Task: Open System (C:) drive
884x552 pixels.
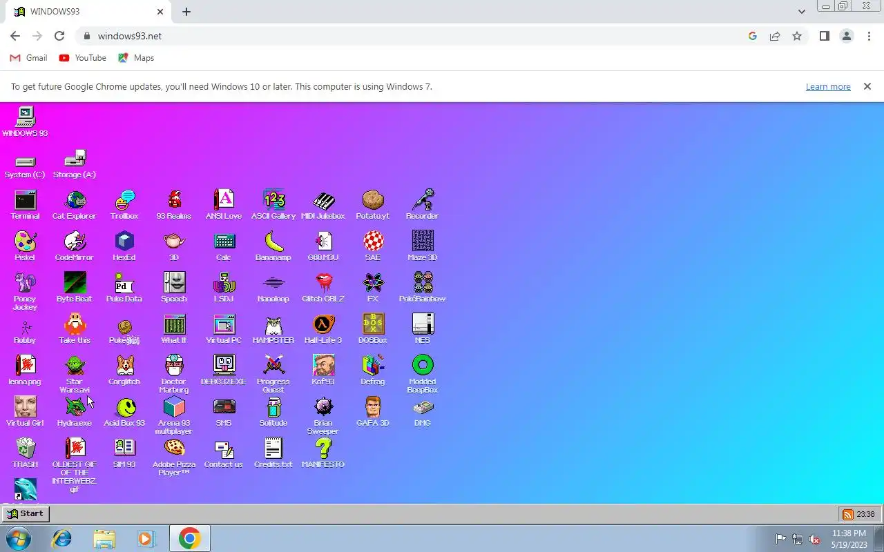Action: pyautogui.click(x=25, y=166)
